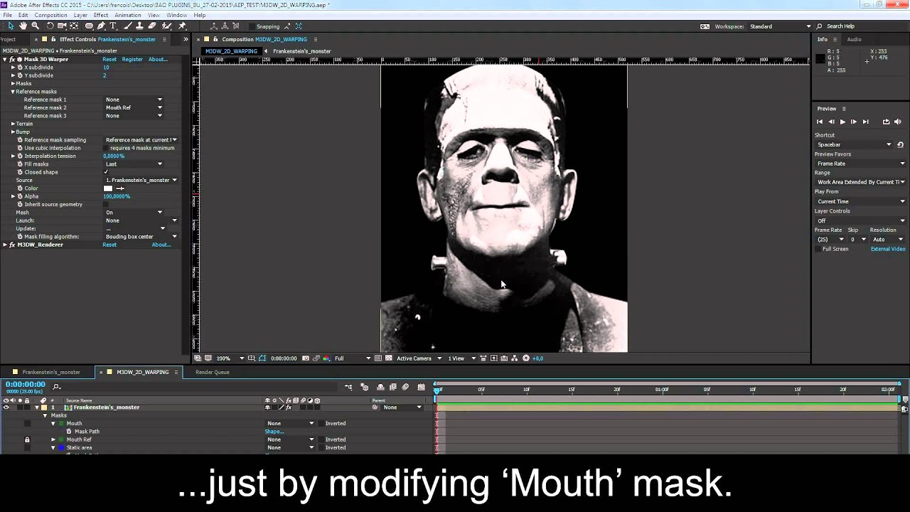This screenshot has width=910, height=512.
Task: Select the Brush tool
Action: pos(128,26)
